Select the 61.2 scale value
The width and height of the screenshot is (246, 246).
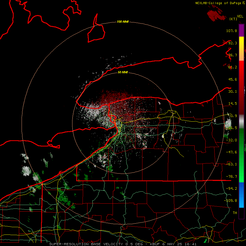click(x=233, y=67)
